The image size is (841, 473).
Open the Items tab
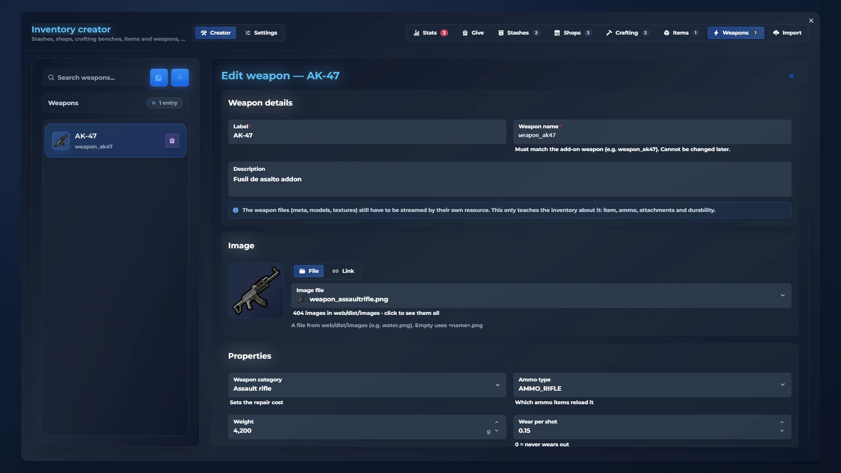point(681,33)
